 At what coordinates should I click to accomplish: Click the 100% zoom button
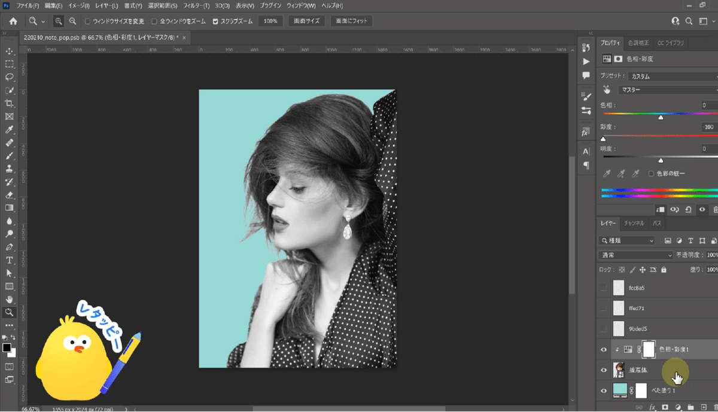[270, 22]
